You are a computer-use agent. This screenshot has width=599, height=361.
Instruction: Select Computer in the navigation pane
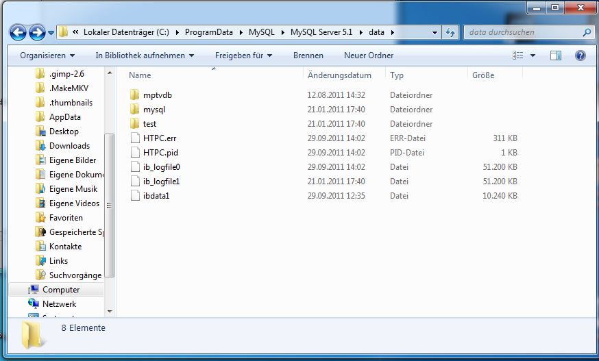pos(61,290)
